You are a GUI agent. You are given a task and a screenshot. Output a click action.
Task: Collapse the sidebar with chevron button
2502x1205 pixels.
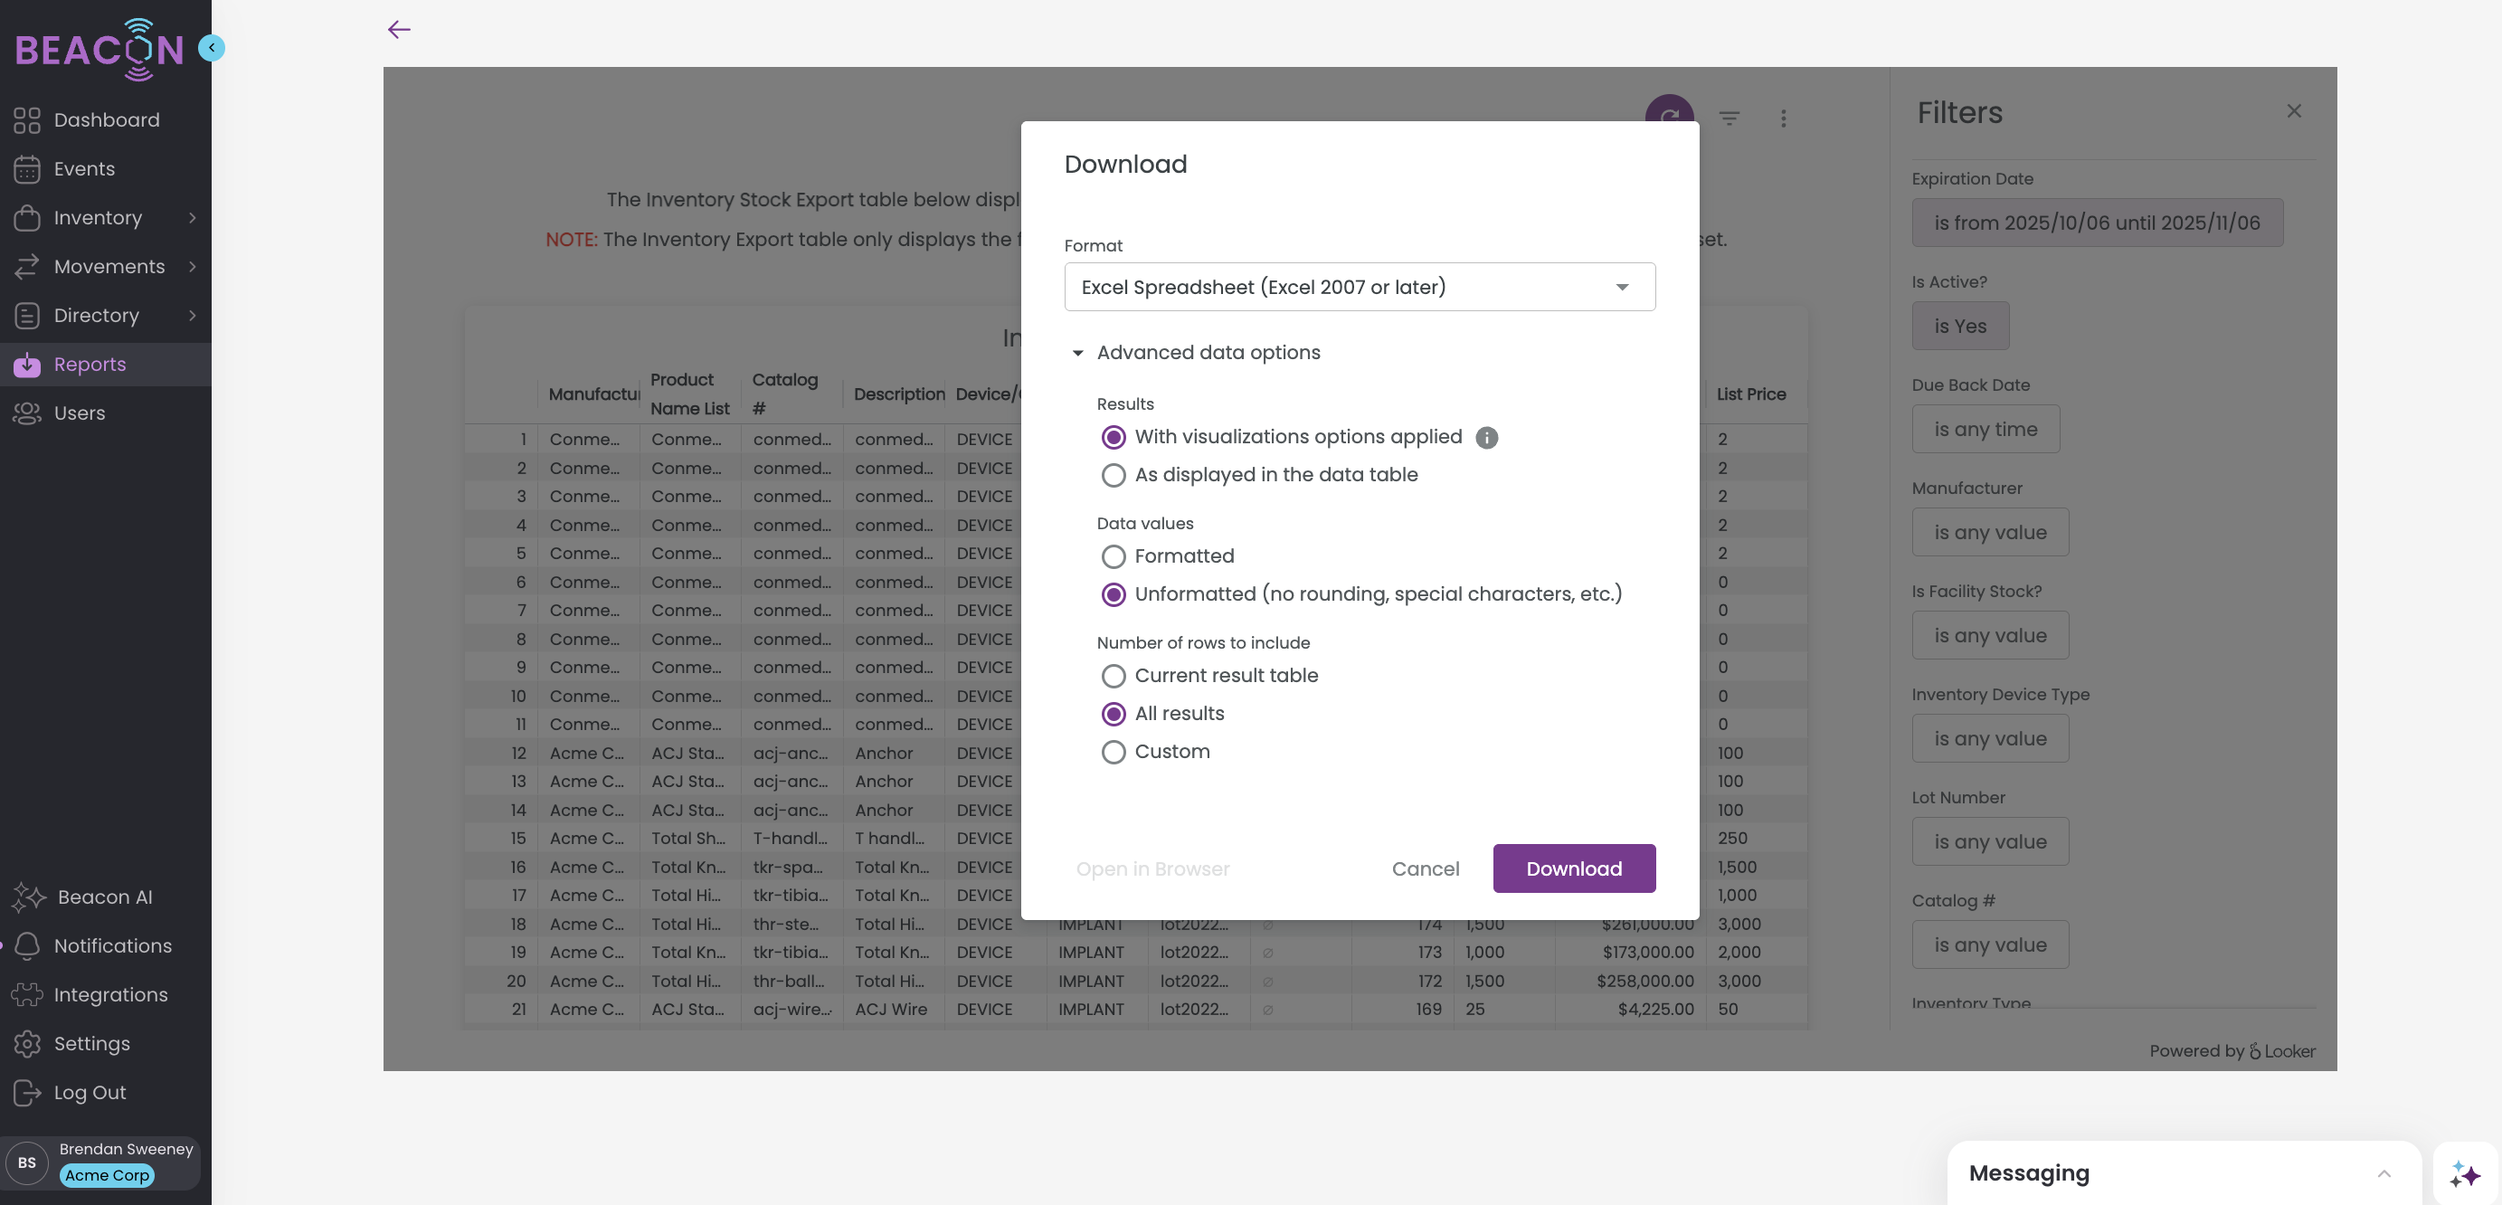(x=211, y=48)
